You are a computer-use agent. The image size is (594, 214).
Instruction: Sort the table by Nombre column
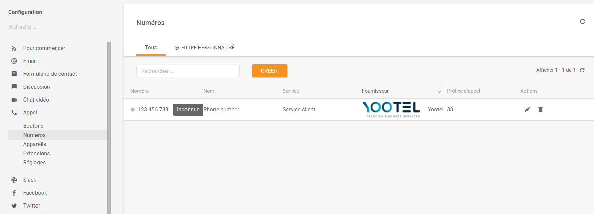click(x=139, y=91)
